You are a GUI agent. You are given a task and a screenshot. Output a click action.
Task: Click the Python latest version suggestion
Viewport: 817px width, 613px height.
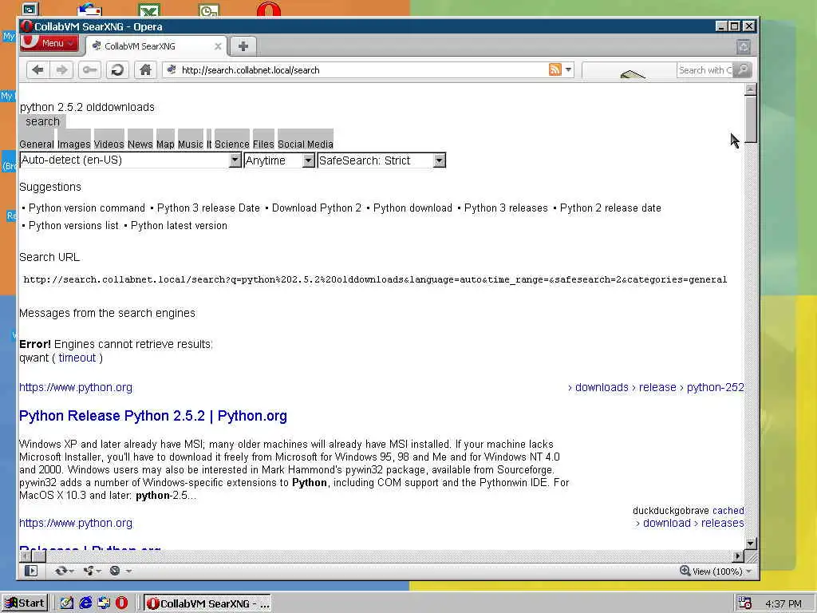pyautogui.click(x=179, y=226)
